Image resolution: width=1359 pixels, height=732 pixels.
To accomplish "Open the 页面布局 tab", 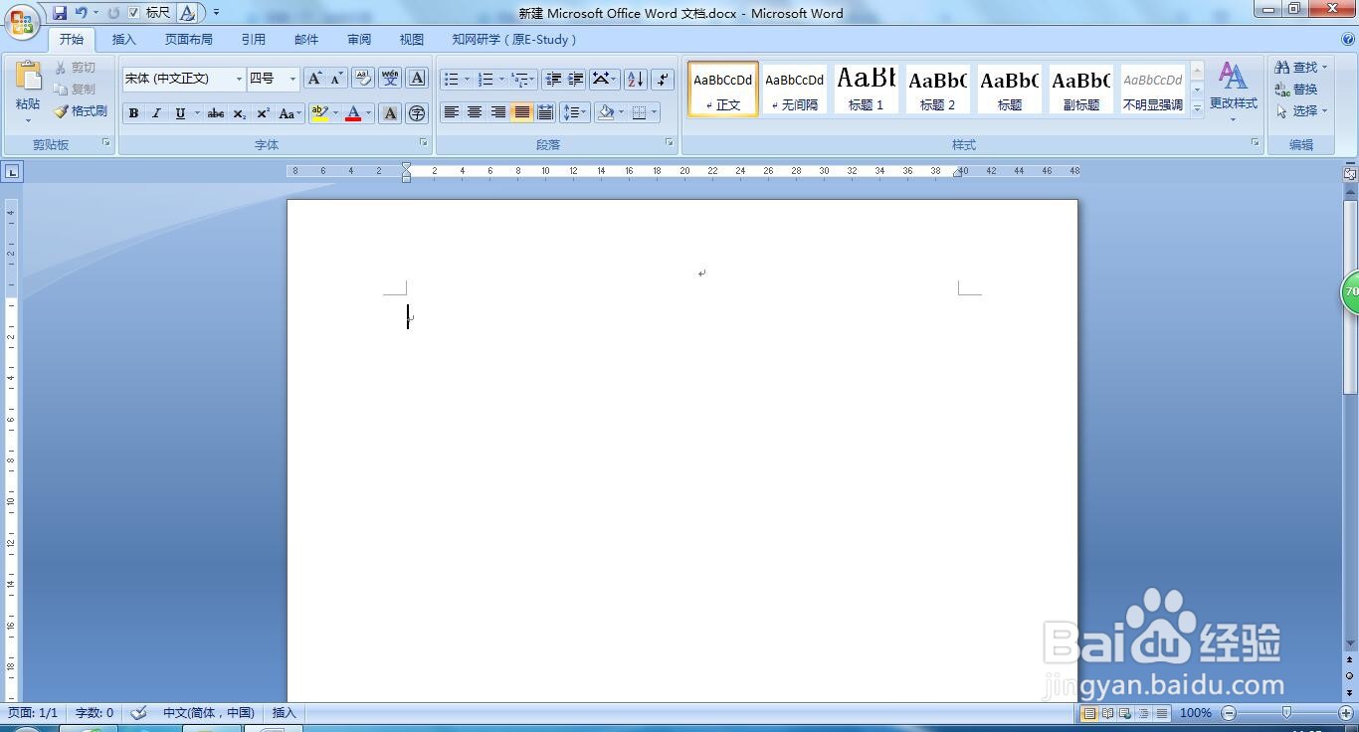I will [x=189, y=40].
